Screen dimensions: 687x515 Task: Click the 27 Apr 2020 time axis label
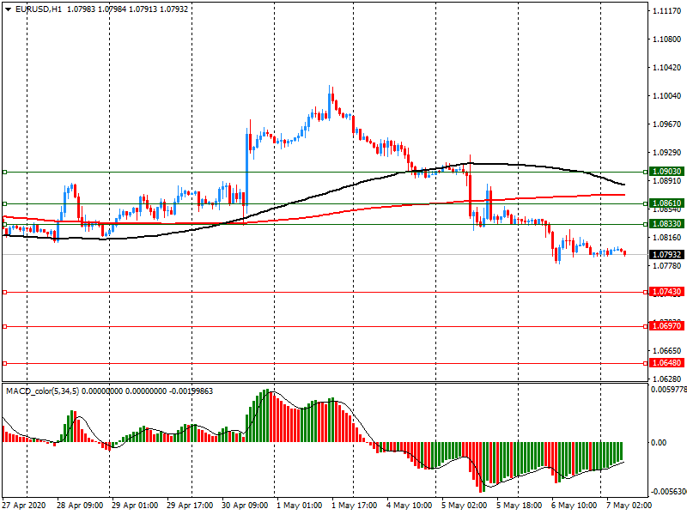pyautogui.click(x=23, y=506)
